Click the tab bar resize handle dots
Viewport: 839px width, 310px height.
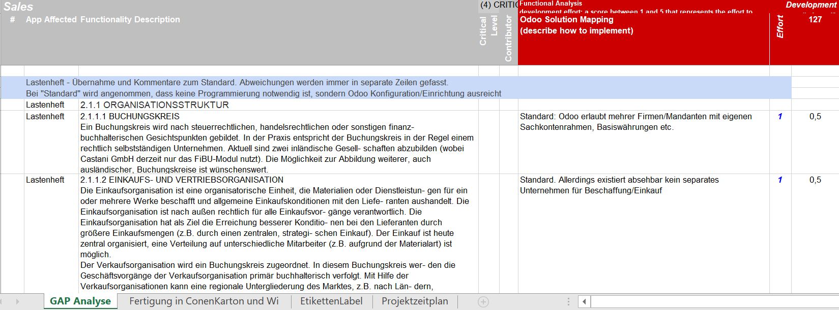point(569,302)
